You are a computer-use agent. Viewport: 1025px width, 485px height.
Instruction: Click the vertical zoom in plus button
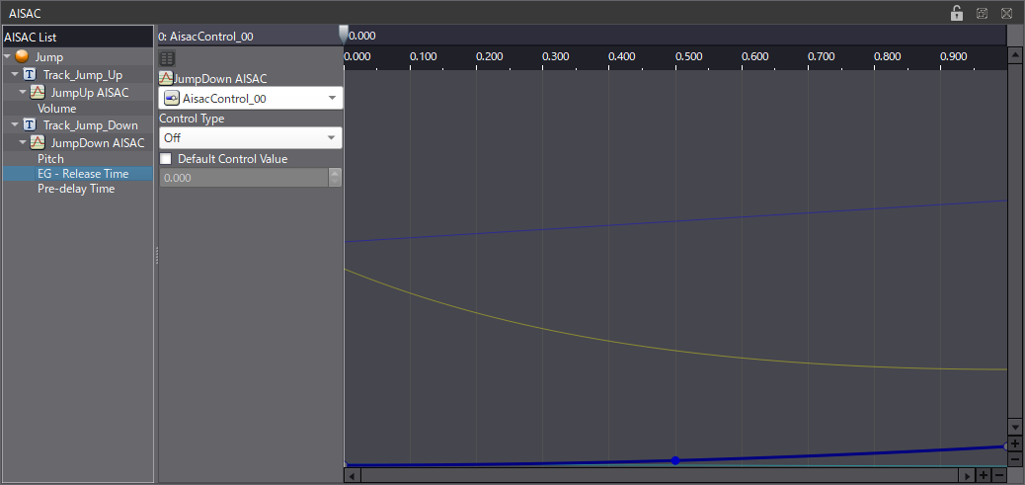pos(1015,444)
